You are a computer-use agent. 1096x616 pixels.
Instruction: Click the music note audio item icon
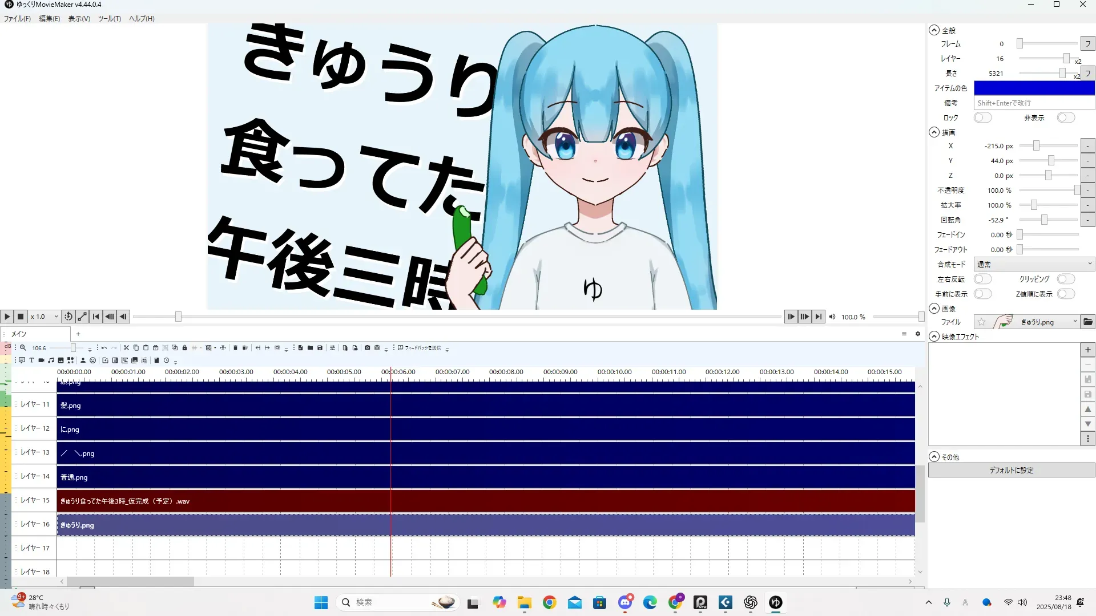(51, 360)
